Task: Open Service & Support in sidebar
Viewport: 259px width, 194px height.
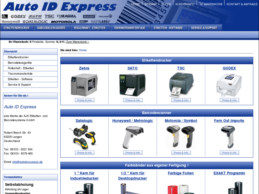Action: click(x=30, y=84)
